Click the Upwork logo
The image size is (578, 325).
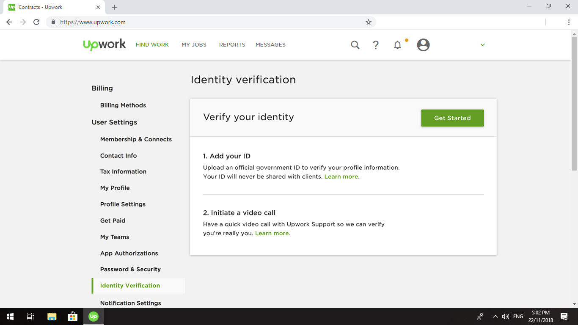click(x=105, y=44)
